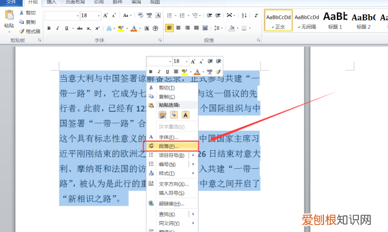
Task: Toggle Subscript in the ribbon
Action: [x=89, y=28]
